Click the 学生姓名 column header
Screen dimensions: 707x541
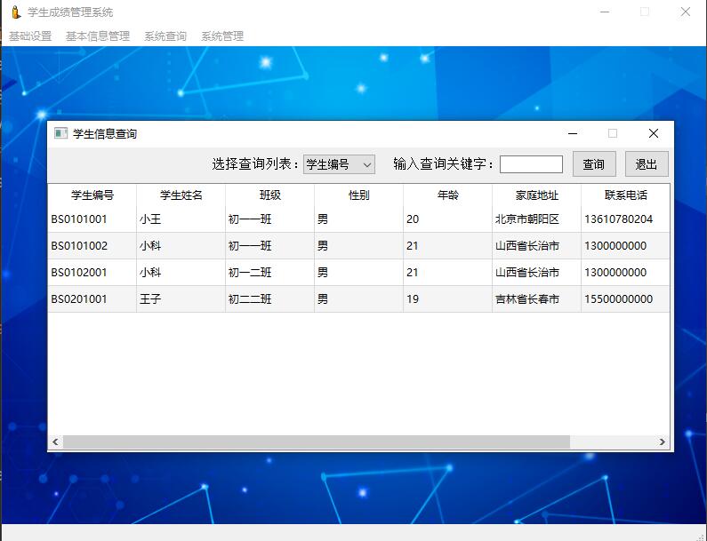[x=181, y=195]
